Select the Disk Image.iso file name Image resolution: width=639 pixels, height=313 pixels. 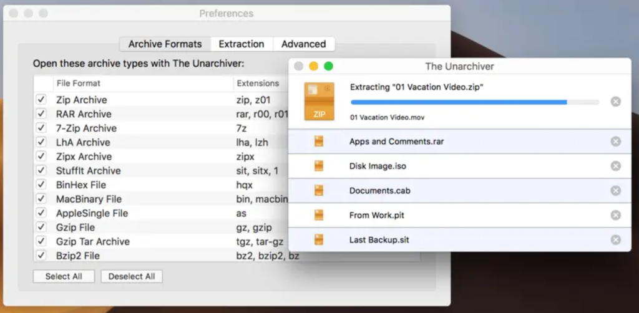378,166
